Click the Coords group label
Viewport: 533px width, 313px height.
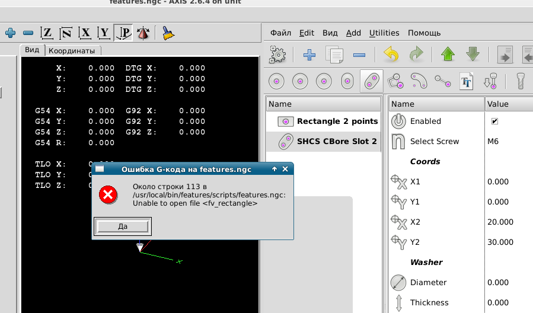coord(425,161)
